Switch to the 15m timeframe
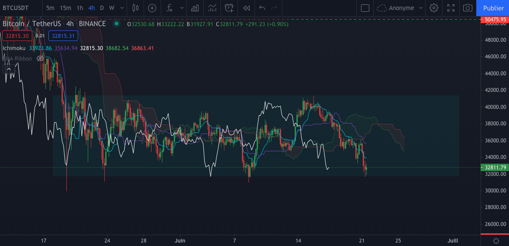The width and height of the screenshot is (509, 246). tap(65, 8)
